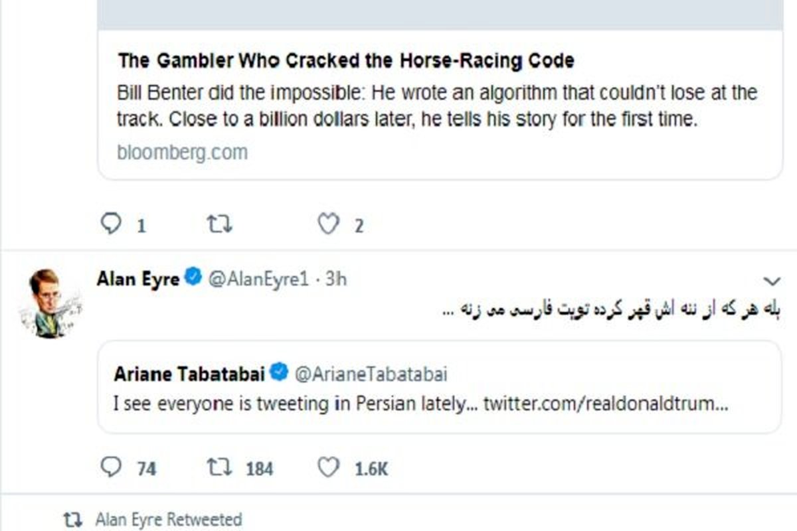Click the retweet icon beside 'Alan Eyre Retweeted'
The image size is (797, 531).
point(69,518)
